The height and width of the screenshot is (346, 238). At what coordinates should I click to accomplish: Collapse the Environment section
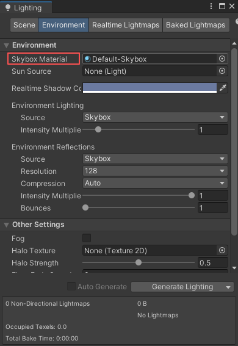6,45
